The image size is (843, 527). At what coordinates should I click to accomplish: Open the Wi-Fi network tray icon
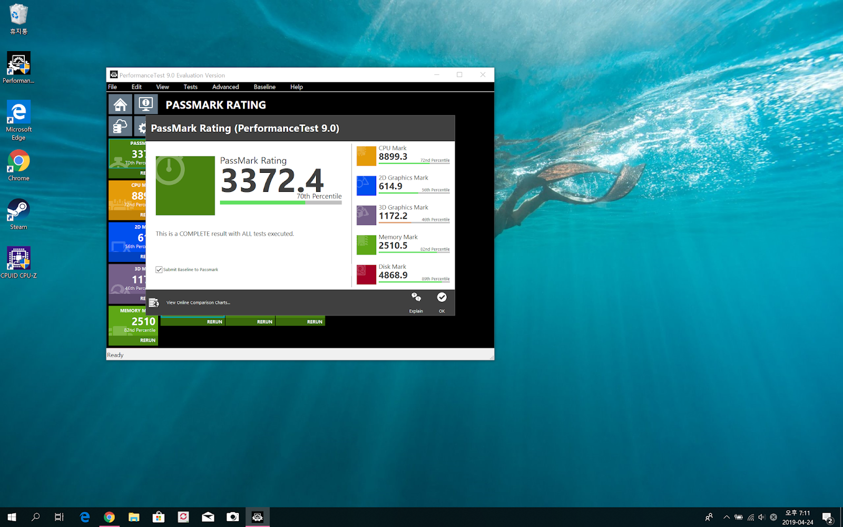click(750, 518)
